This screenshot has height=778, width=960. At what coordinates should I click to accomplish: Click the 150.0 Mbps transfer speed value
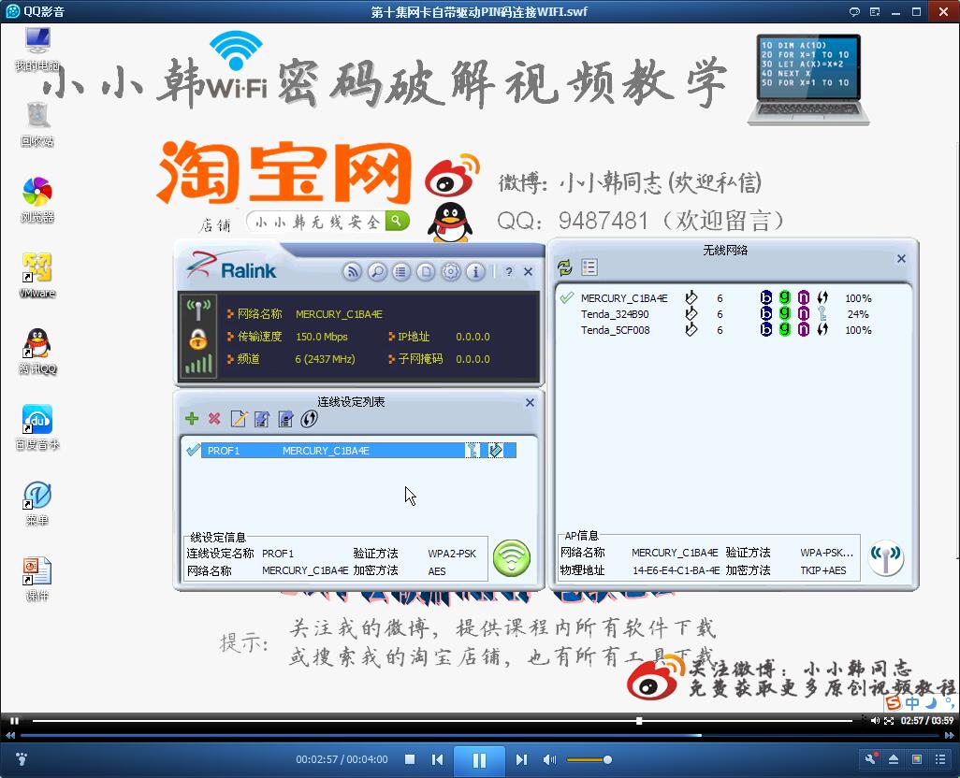tap(322, 337)
